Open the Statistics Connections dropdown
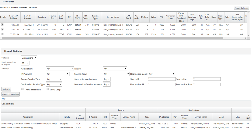252x131 pixels. tap(29, 58)
